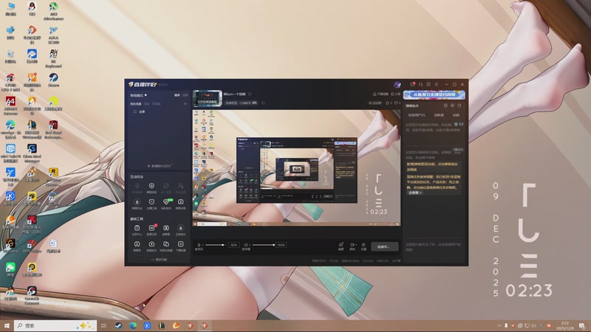Open the microphone-shaped tool in 互动玩法

tap(137, 187)
